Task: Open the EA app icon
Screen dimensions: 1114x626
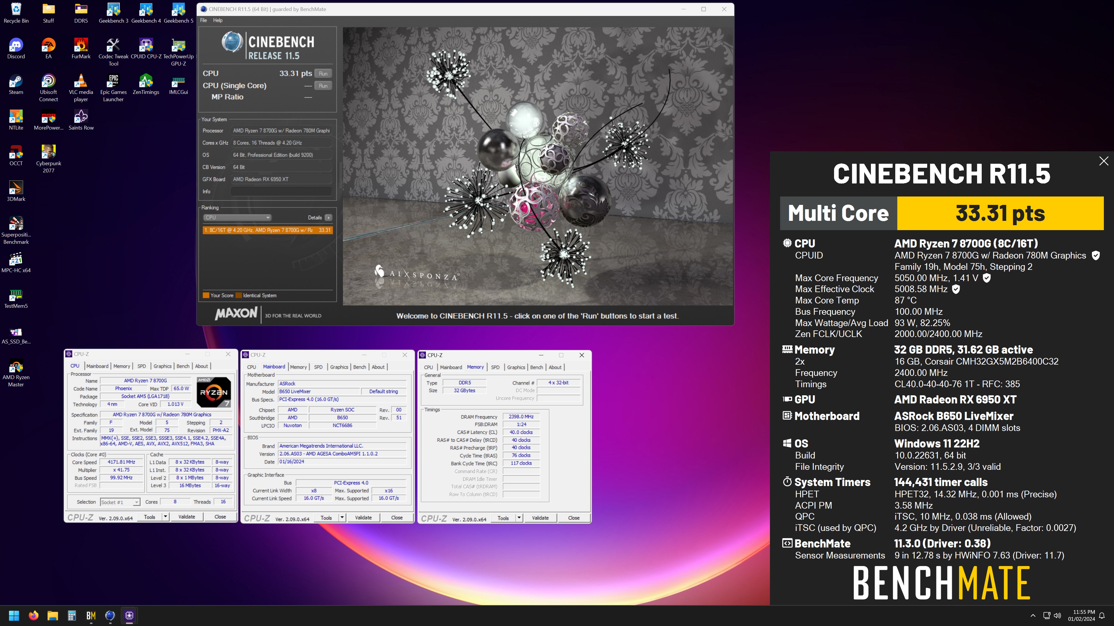Action: pos(48,48)
